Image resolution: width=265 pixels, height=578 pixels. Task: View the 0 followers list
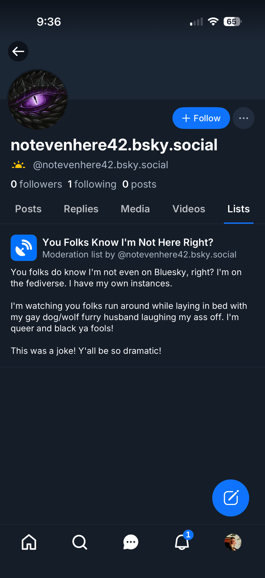(x=36, y=184)
